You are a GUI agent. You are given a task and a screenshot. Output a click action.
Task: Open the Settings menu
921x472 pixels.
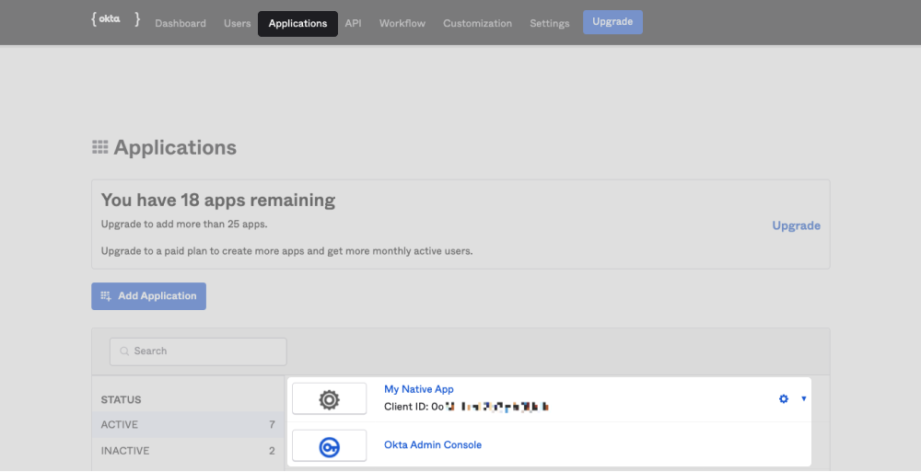point(549,23)
